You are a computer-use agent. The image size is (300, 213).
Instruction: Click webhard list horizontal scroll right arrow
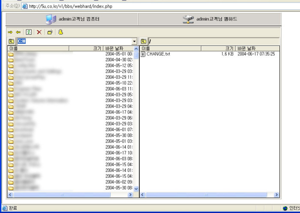tap(276, 195)
